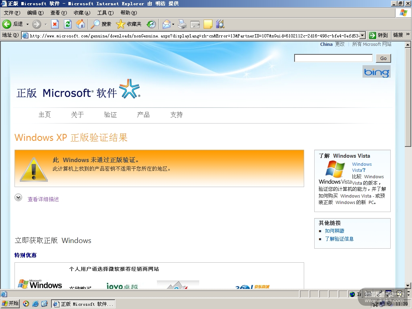Screen dimensions: 412x309
Task: Click the page icon in address bar
Action: 25,35
